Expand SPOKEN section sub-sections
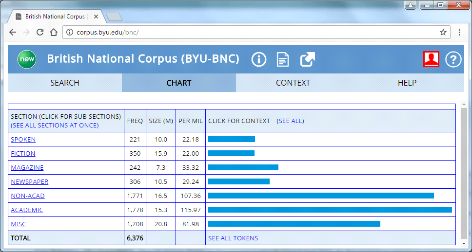Screen dimensions: 472x252 click(23, 140)
